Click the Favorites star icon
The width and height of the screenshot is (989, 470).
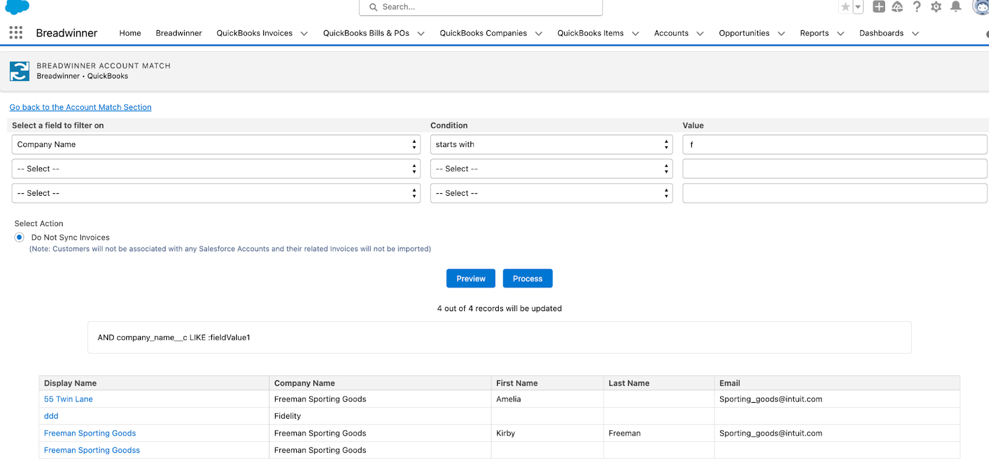845,7
